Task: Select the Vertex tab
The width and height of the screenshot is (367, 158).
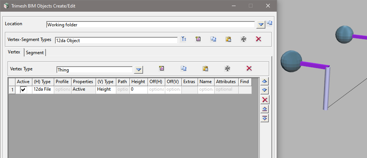Action: pos(14,52)
